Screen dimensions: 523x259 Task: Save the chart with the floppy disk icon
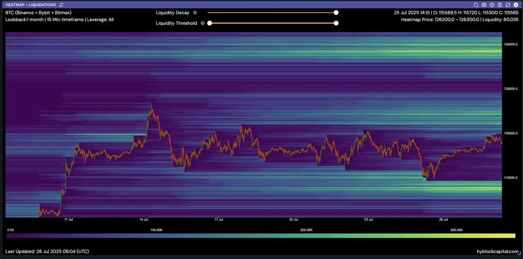tap(499, 5)
